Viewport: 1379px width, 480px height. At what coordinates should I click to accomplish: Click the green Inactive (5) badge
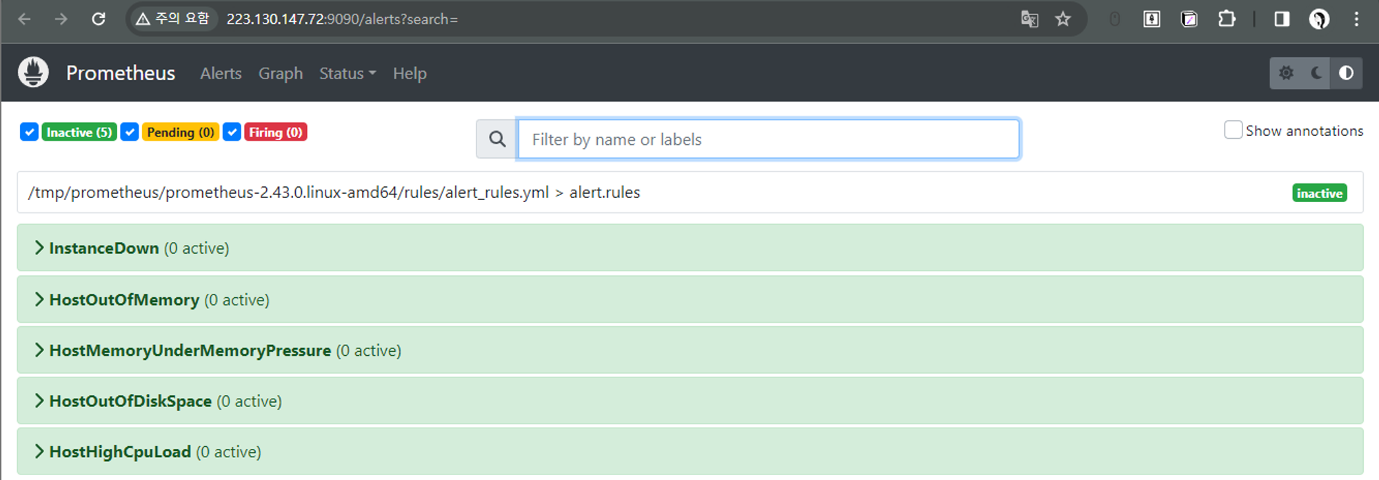(79, 132)
